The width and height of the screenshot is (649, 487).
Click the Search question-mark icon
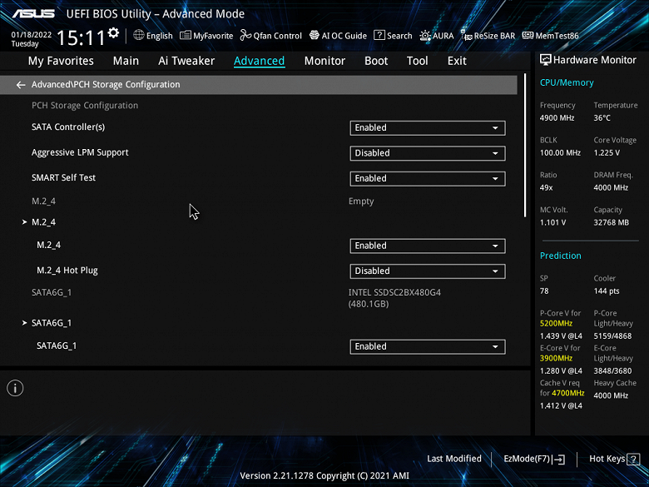379,35
